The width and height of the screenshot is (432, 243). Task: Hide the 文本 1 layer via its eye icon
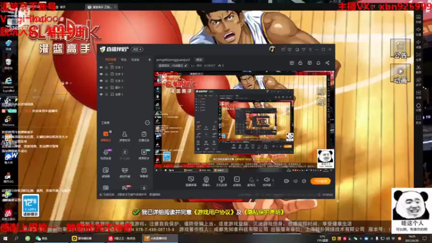coord(101,67)
